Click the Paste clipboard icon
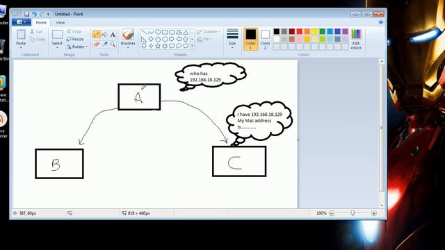This screenshot has height=250, width=445. point(21,35)
